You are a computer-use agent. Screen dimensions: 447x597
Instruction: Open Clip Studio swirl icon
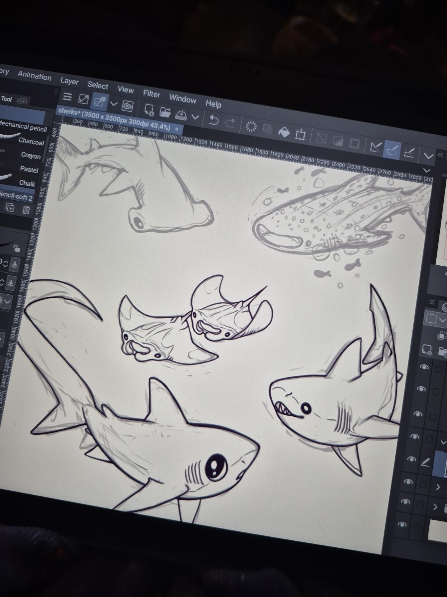click(x=128, y=106)
